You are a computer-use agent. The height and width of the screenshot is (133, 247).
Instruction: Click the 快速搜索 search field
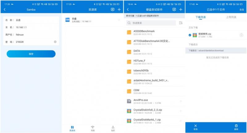(151, 23)
